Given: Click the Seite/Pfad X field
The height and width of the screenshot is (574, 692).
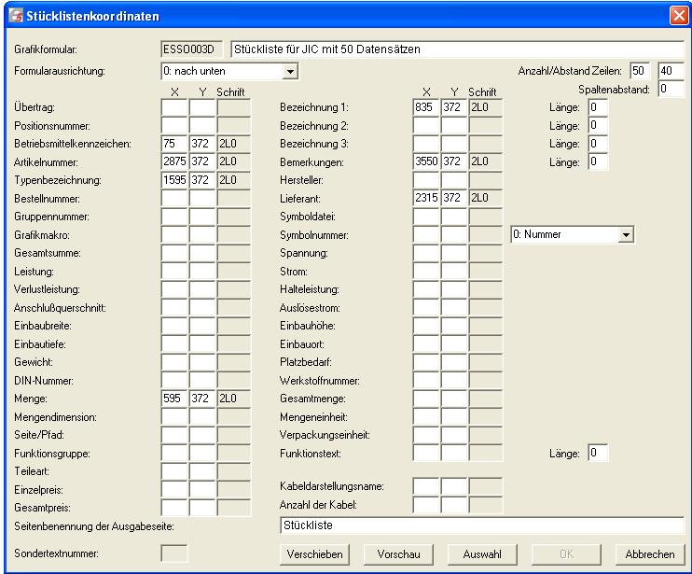Looking at the screenshot, I should [174, 435].
